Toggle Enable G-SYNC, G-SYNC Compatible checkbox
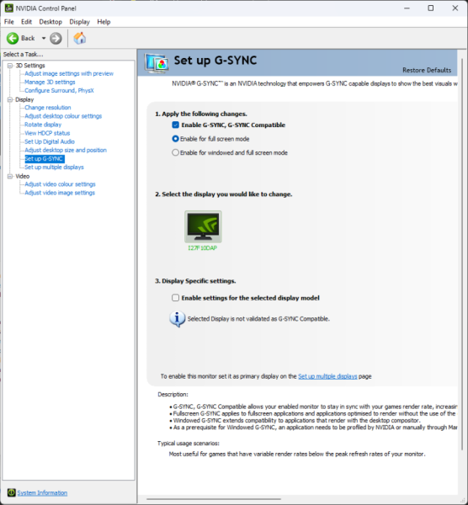The height and width of the screenshot is (505, 468). (x=176, y=125)
